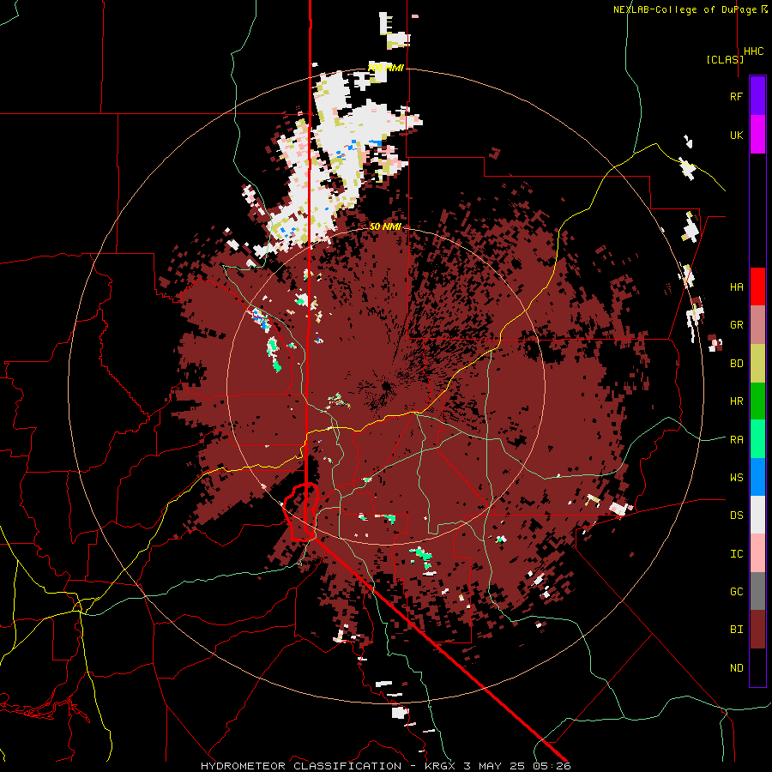Click the 'WS' legend label

736,478
